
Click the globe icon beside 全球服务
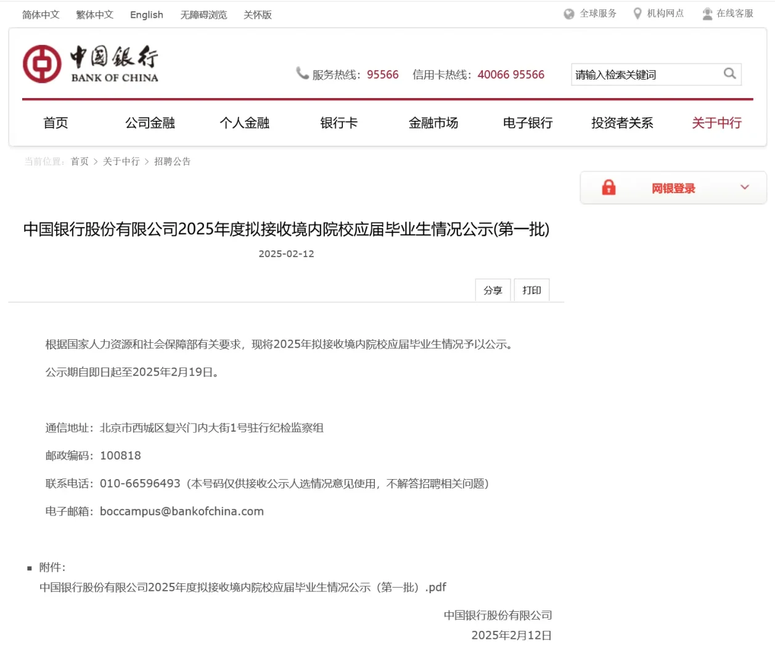click(569, 14)
